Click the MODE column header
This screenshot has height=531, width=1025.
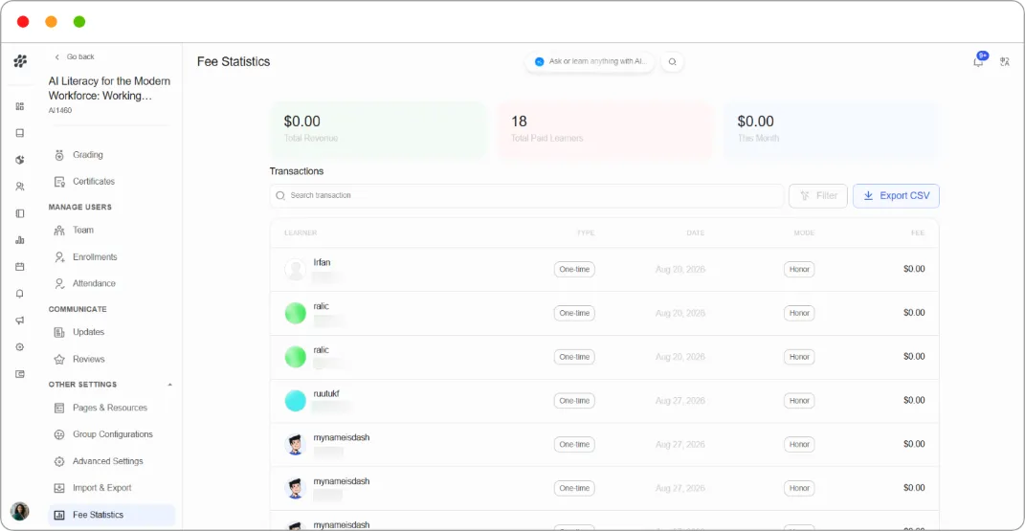pos(804,233)
